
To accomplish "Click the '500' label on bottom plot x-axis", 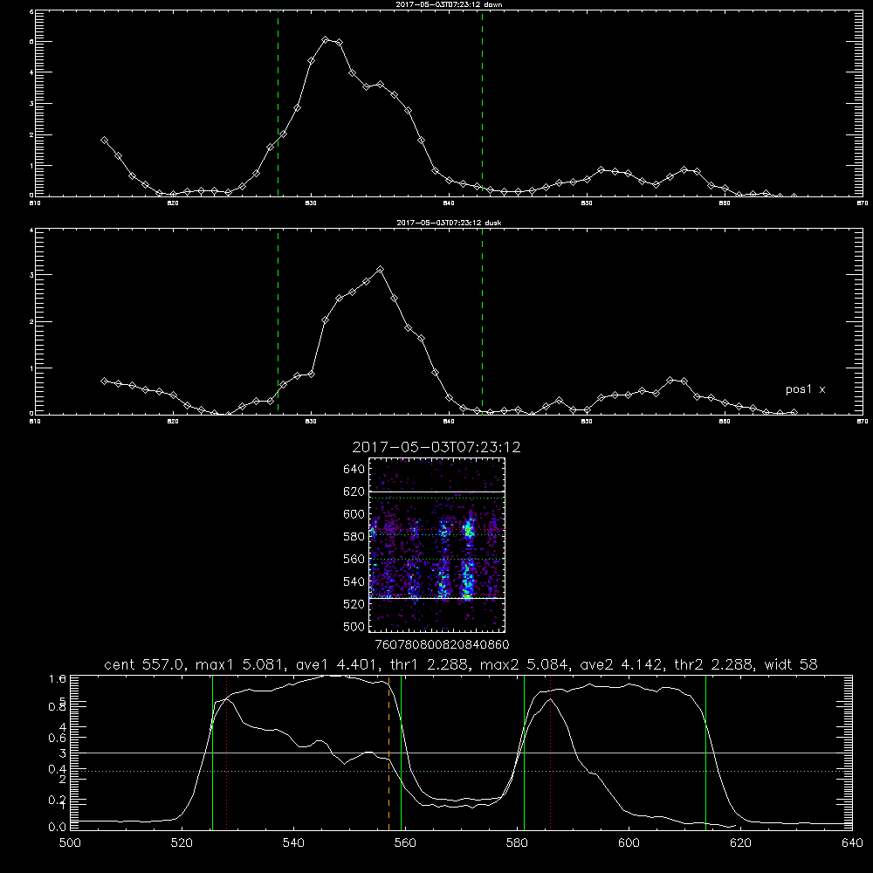I will pyautogui.click(x=70, y=843).
